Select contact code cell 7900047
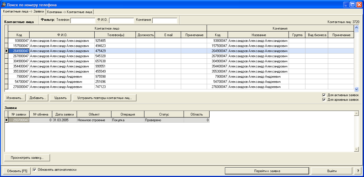364x177 pixels. tap(19, 77)
